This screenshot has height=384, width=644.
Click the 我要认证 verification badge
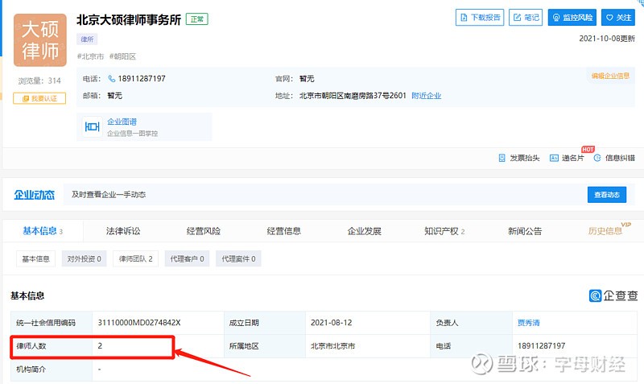[x=39, y=98]
